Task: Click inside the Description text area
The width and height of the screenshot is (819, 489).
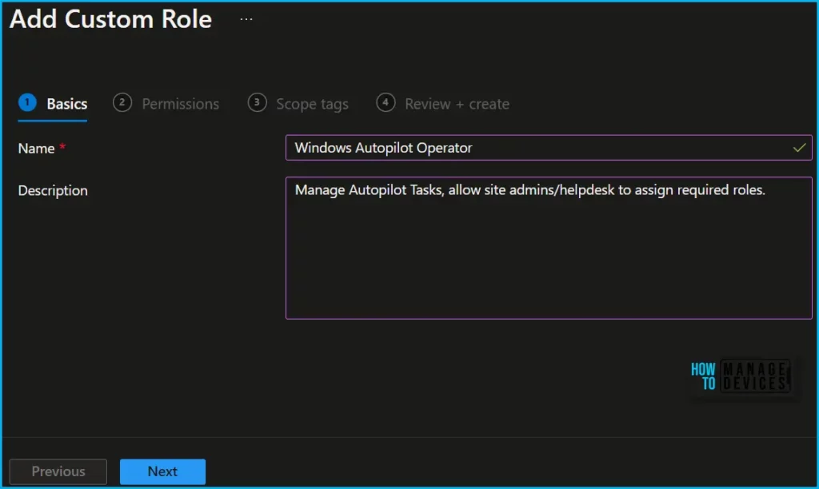Action: [549, 248]
